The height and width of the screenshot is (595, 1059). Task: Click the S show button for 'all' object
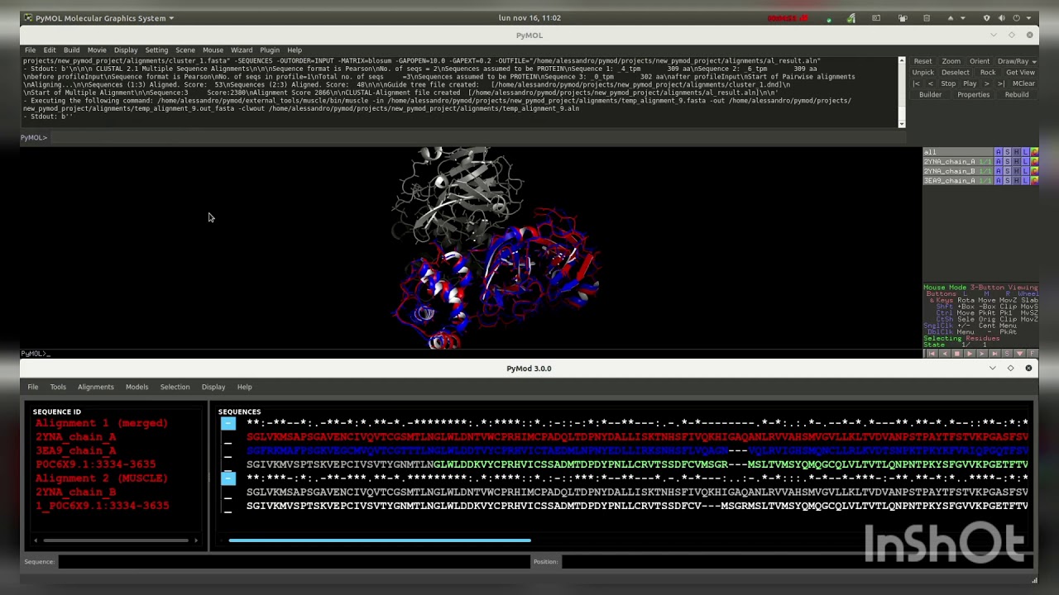tap(1007, 152)
